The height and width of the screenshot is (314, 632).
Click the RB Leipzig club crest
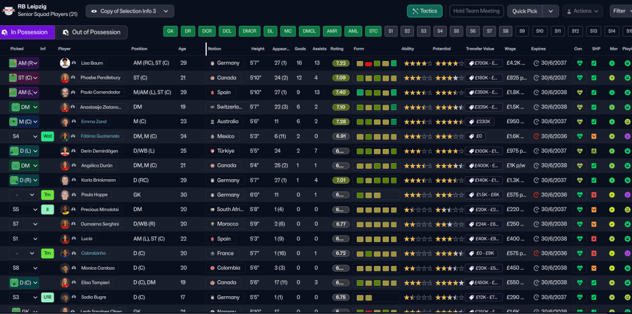9,10
